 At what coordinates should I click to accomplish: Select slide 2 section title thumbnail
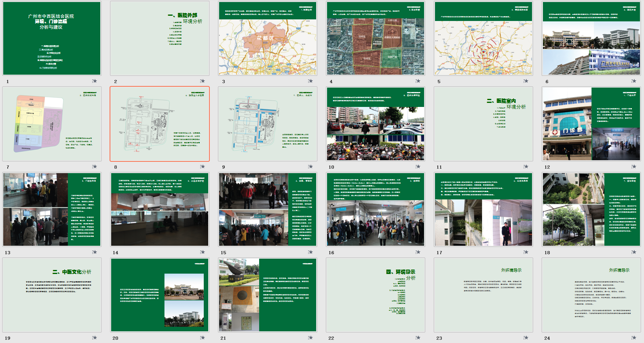(160, 38)
